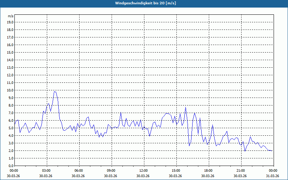Click the 10,0 y-axis label
The height and width of the screenshot is (180, 288).
click(10, 90)
